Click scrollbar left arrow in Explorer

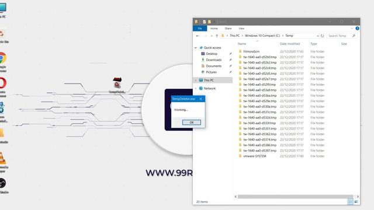(x=236, y=197)
